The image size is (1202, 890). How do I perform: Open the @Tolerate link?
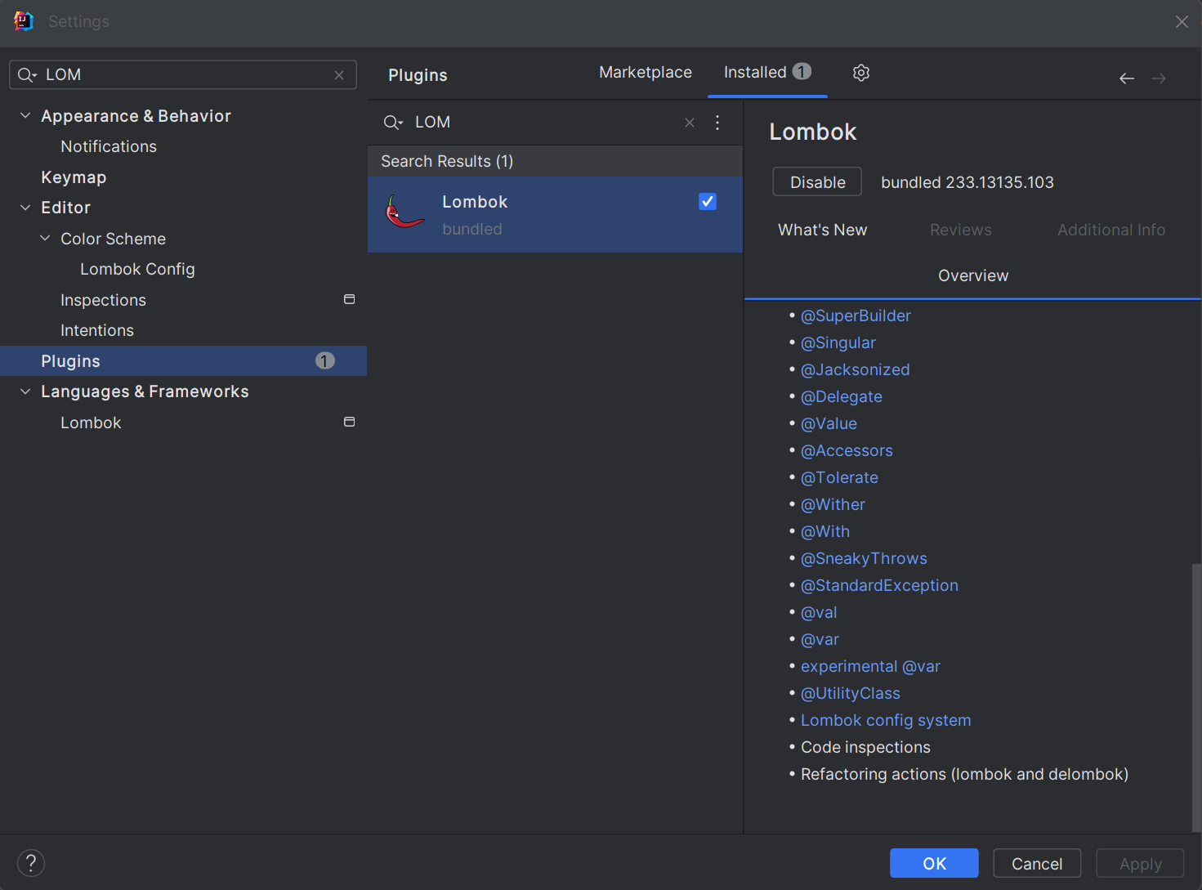point(839,477)
